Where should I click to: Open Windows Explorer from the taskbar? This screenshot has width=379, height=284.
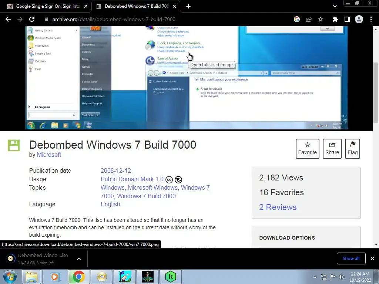(31, 277)
